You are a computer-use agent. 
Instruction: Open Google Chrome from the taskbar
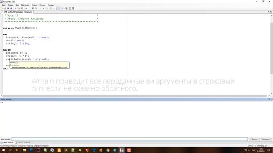pos(108,150)
